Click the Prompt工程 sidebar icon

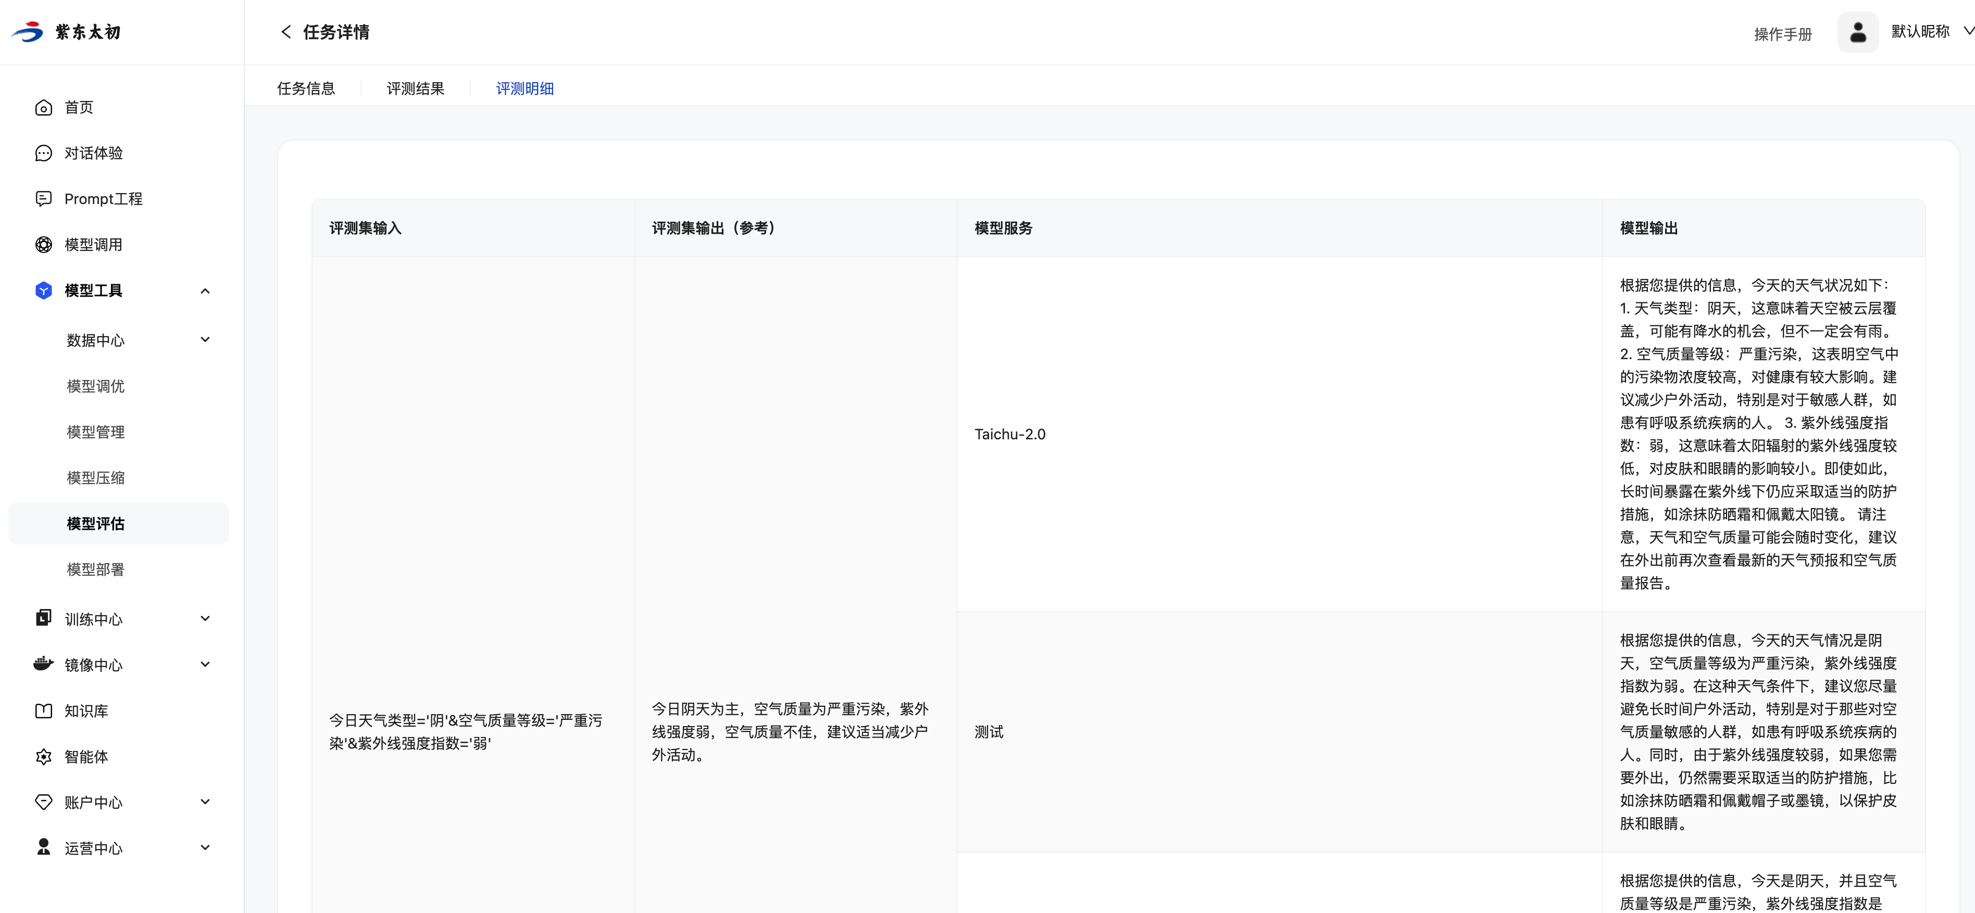coord(44,199)
